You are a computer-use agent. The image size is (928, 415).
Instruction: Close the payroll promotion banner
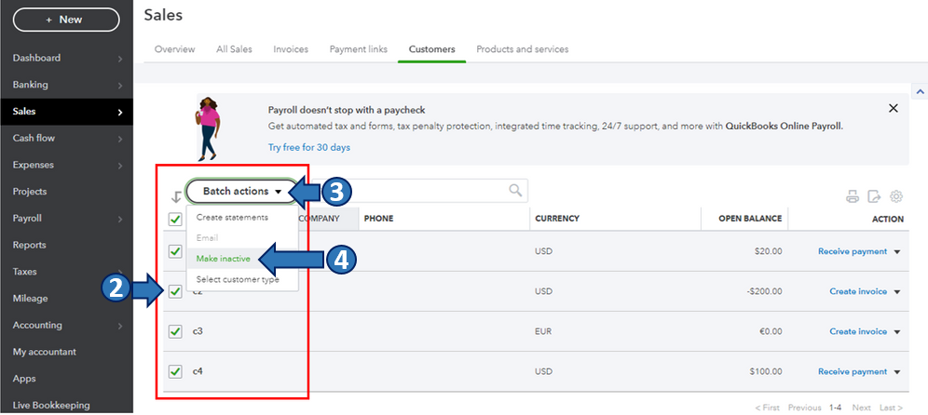point(894,108)
